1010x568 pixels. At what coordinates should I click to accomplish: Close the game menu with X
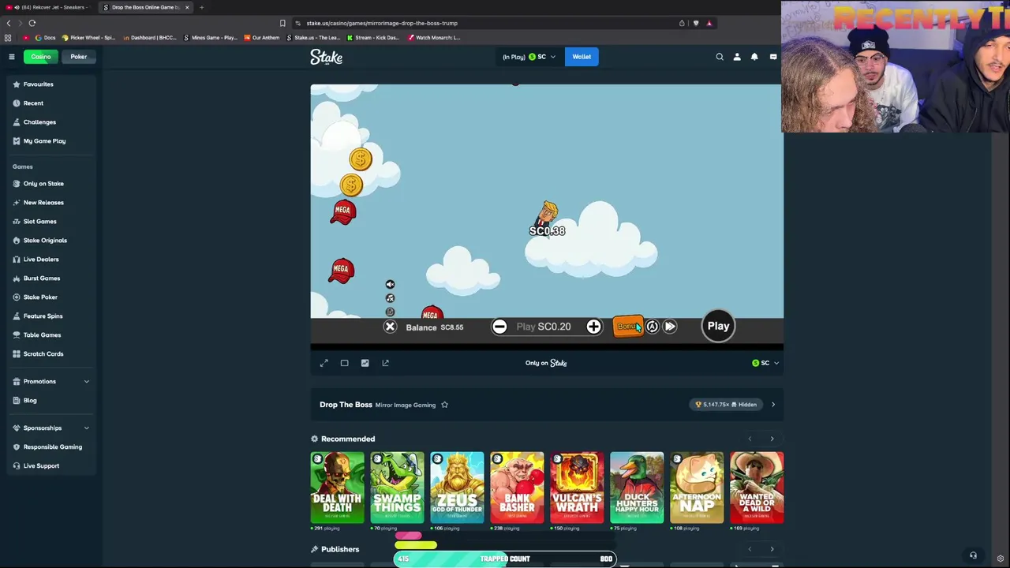tap(390, 327)
